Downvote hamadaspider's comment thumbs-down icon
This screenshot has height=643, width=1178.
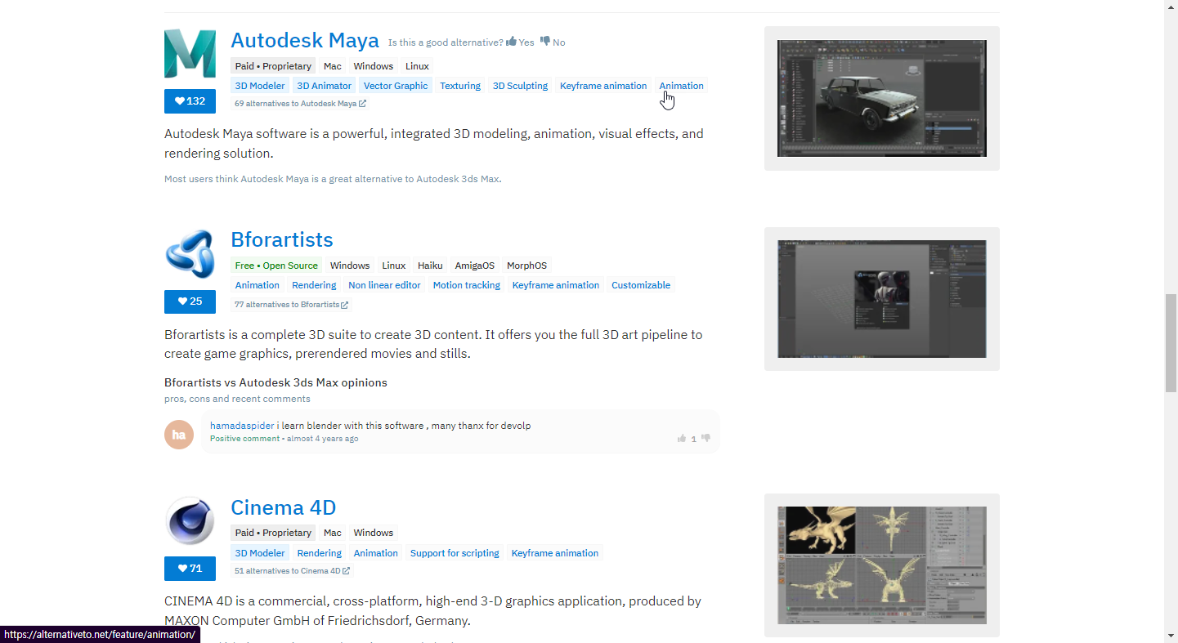[x=705, y=439]
